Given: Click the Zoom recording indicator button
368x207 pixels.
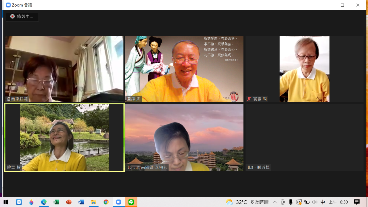Looking at the screenshot, I should click(x=22, y=17).
